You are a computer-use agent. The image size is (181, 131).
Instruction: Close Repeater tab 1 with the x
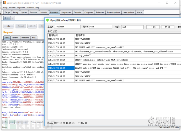click(x=8, y=18)
